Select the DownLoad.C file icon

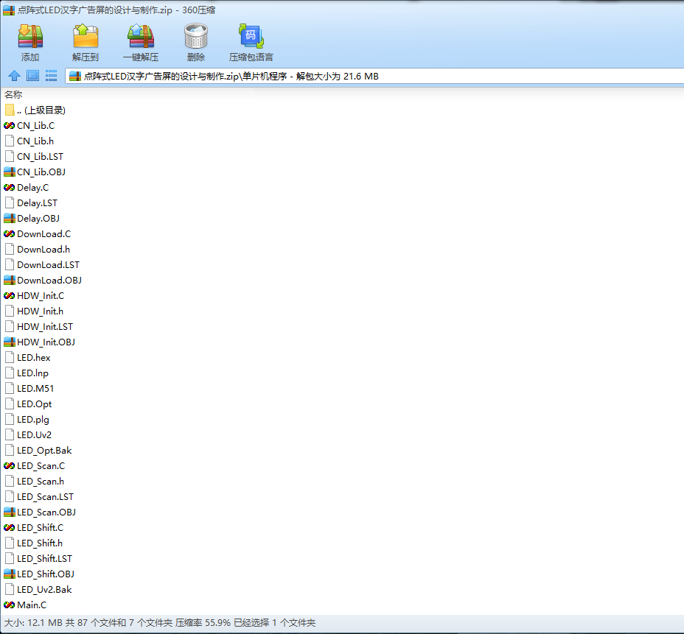coord(9,234)
